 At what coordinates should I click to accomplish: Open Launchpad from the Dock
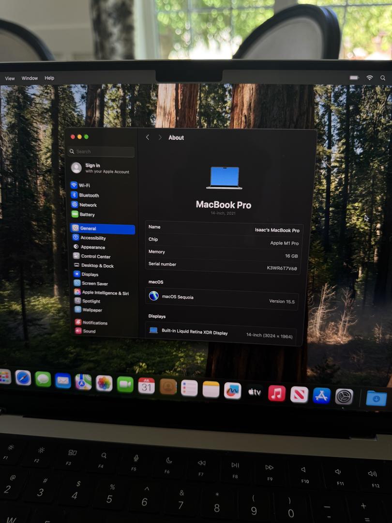click(x=5, y=377)
